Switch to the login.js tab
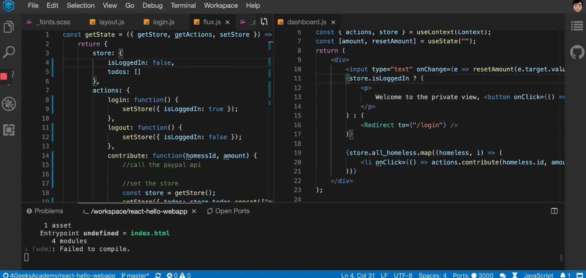The image size is (586, 278). [x=164, y=22]
